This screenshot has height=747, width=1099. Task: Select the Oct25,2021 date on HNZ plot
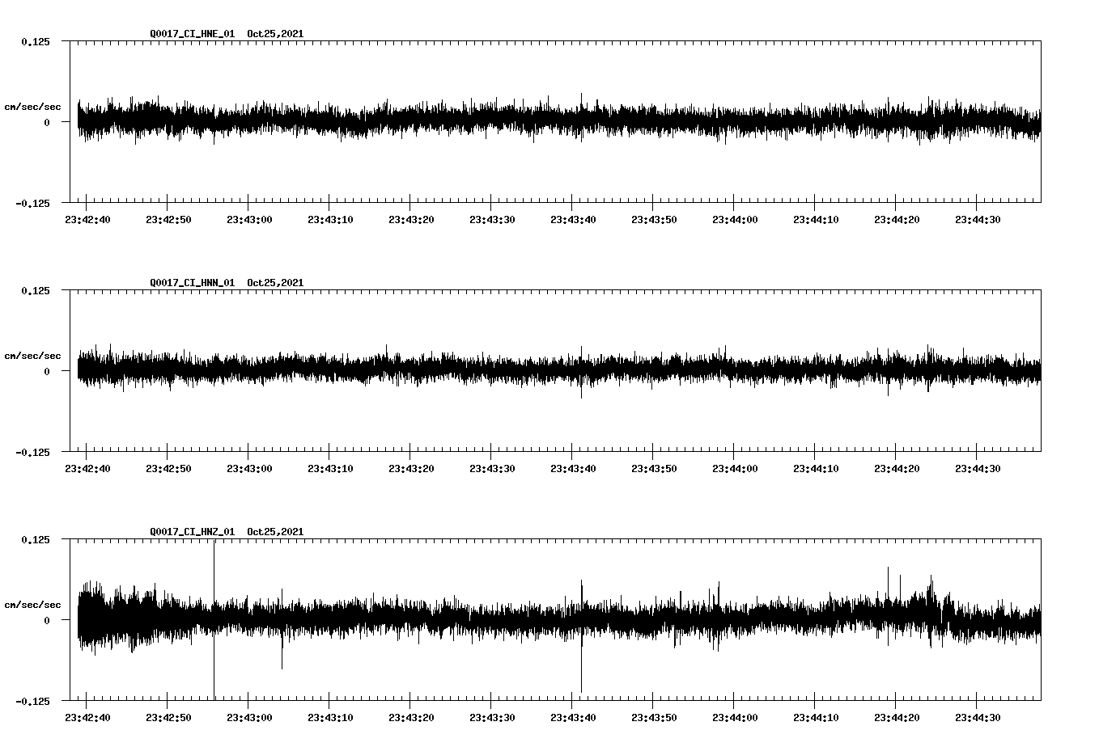275,532
